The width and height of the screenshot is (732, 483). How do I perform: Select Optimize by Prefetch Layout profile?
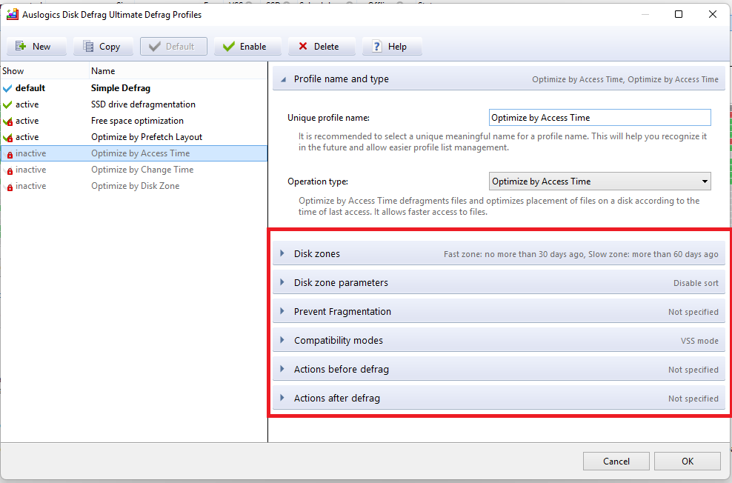(x=134, y=137)
